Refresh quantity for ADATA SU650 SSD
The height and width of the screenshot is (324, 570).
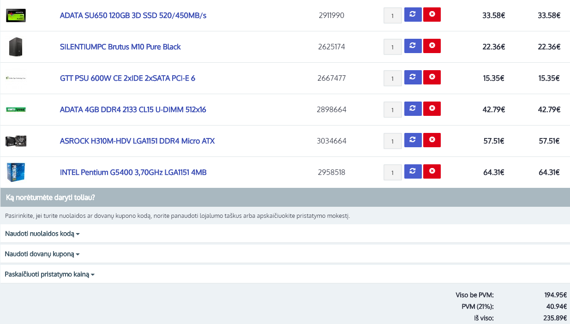click(x=413, y=14)
